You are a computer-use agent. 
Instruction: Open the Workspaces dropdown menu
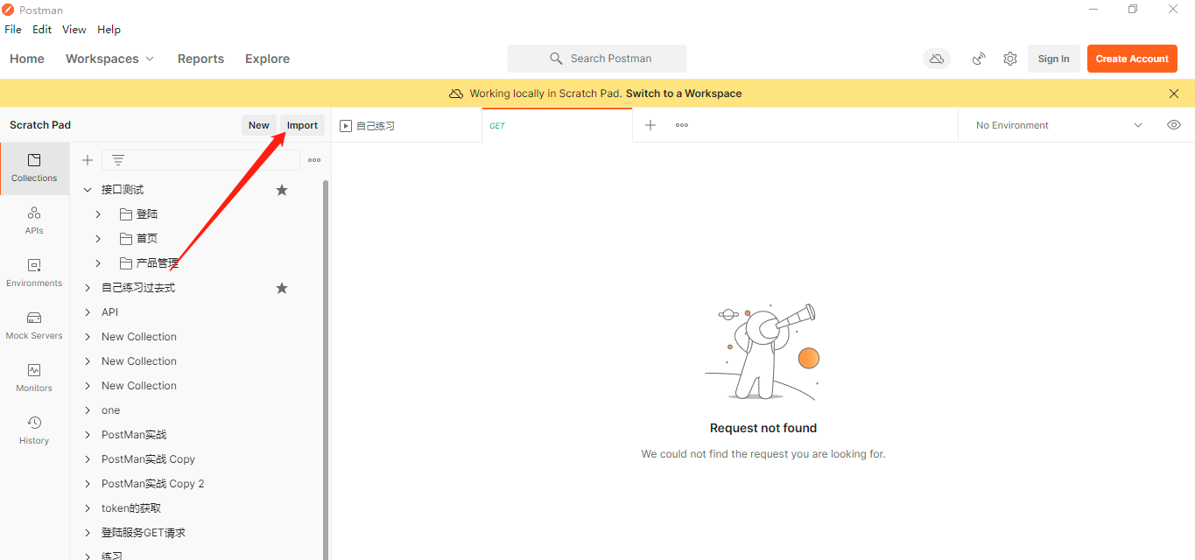[109, 59]
